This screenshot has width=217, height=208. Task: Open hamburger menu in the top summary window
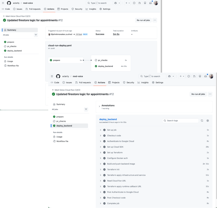[x=3, y=3]
